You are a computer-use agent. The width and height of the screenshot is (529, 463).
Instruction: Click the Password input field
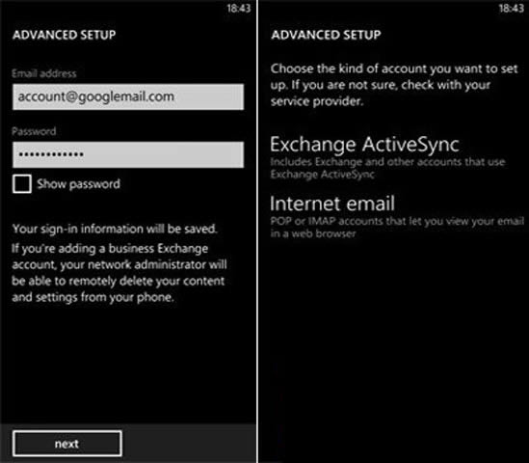[128, 154]
